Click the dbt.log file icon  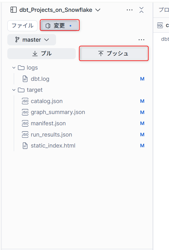(x=25, y=79)
